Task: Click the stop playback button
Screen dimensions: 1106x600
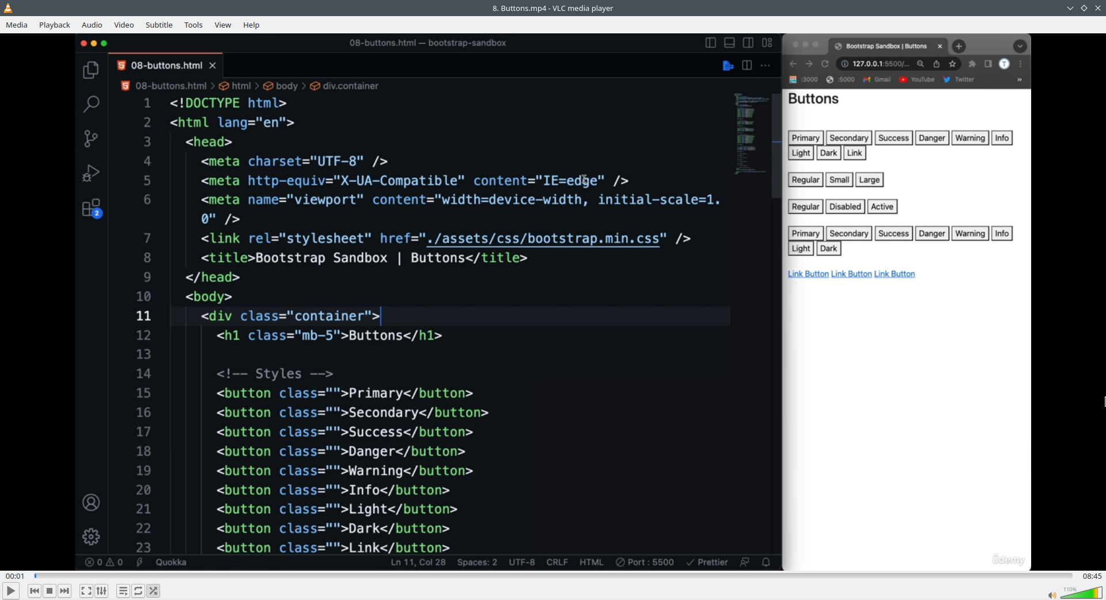Action: pyautogui.click(x=50, y=591)
